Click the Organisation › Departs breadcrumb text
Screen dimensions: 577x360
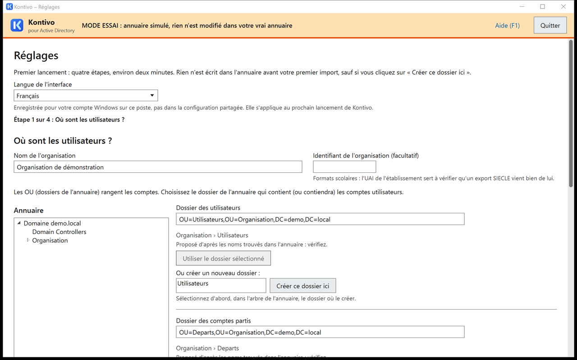pyautogui.click(x=207, y=348)
